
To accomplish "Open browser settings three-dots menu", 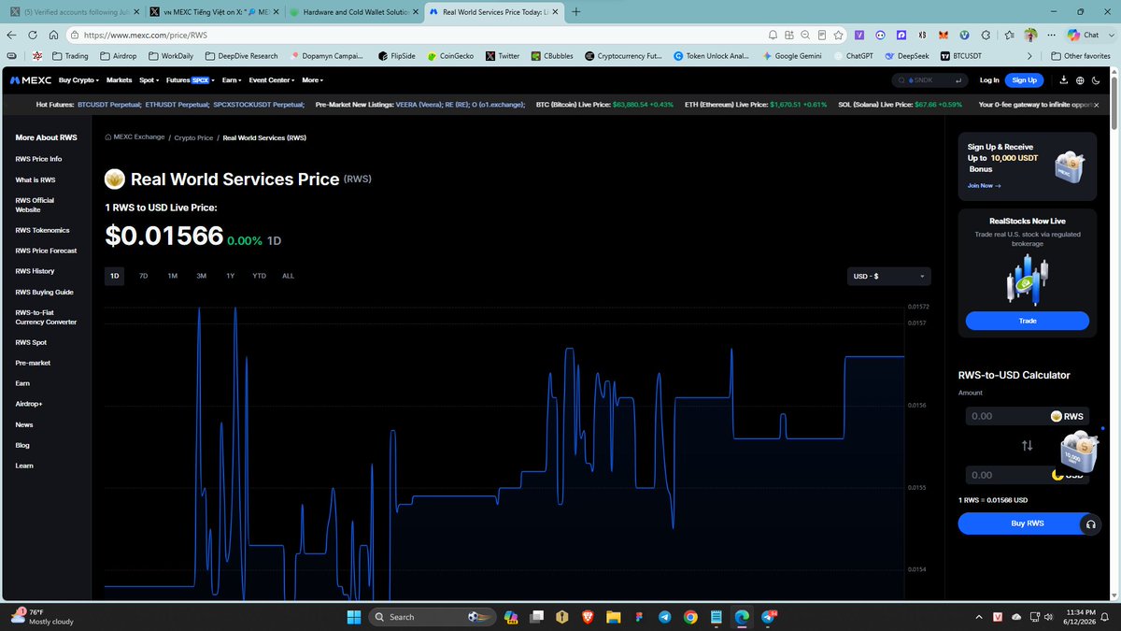I will [1050, 35].
